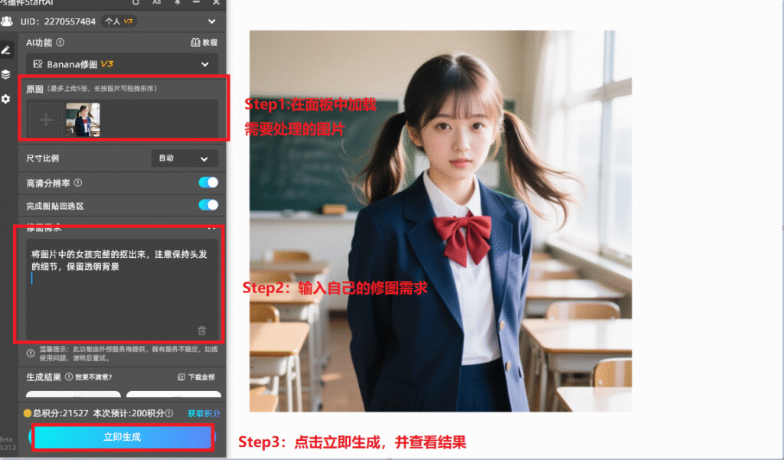Click the info icon next to AI功能
The image size is (784, 460).
tap(60, 41)
